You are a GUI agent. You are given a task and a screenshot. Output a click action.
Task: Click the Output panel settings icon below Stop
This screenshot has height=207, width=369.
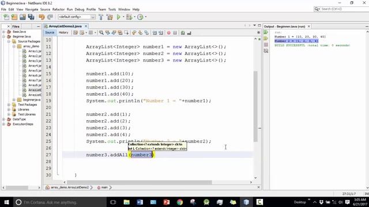click(266, 51)
